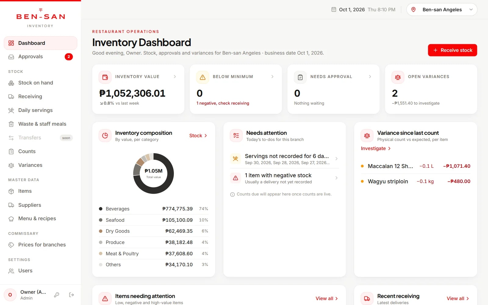
Task: Expand the Needs Approval card chevron
Action: click(370, 77)
